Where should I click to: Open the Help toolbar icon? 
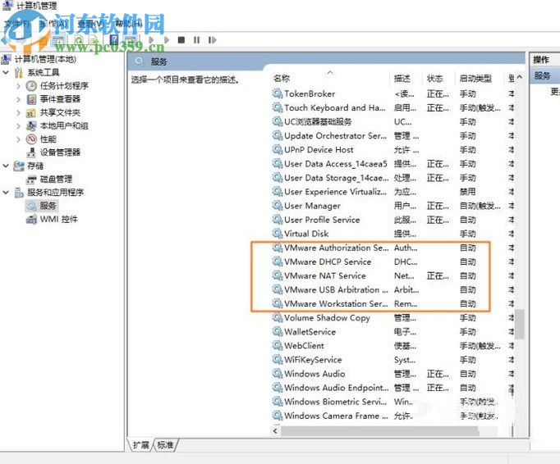coord(114,39)
